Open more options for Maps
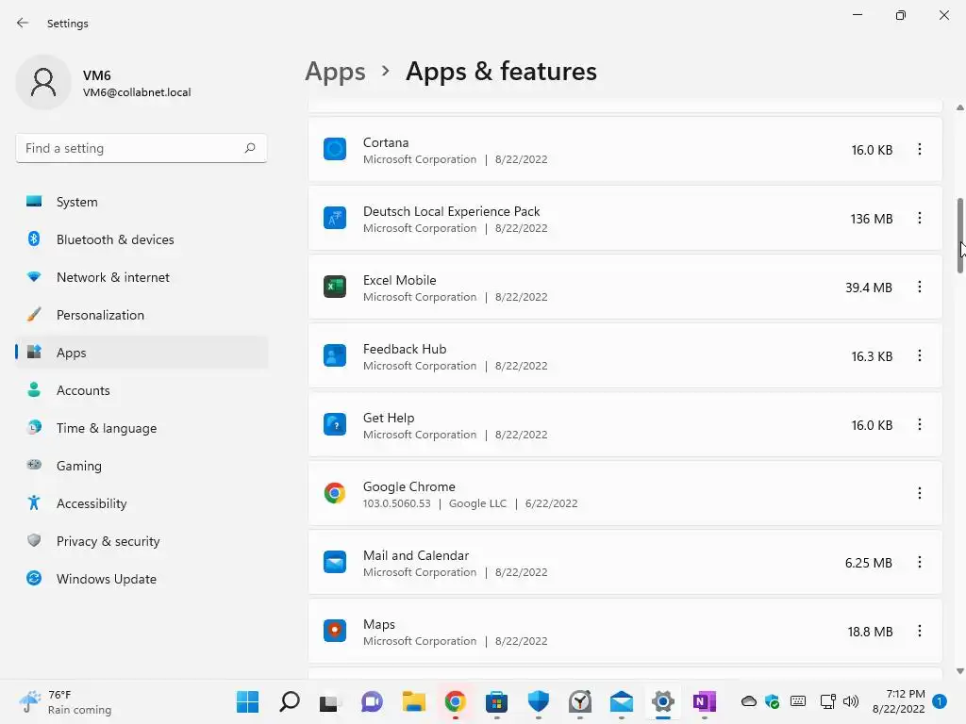 [919, 631]
